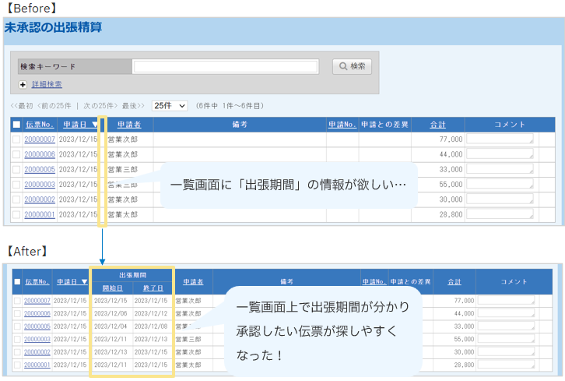Open voucher 20000003 link in After table
565x381 pixels.
click(37, 339)
